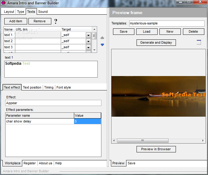
Task: Click the New template button
Action: point(170,31)
